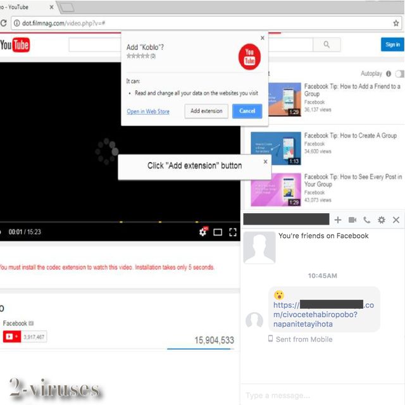Click the 00:01 / 15:23 time display
The image size is (405, 405).
coord(25,232)
